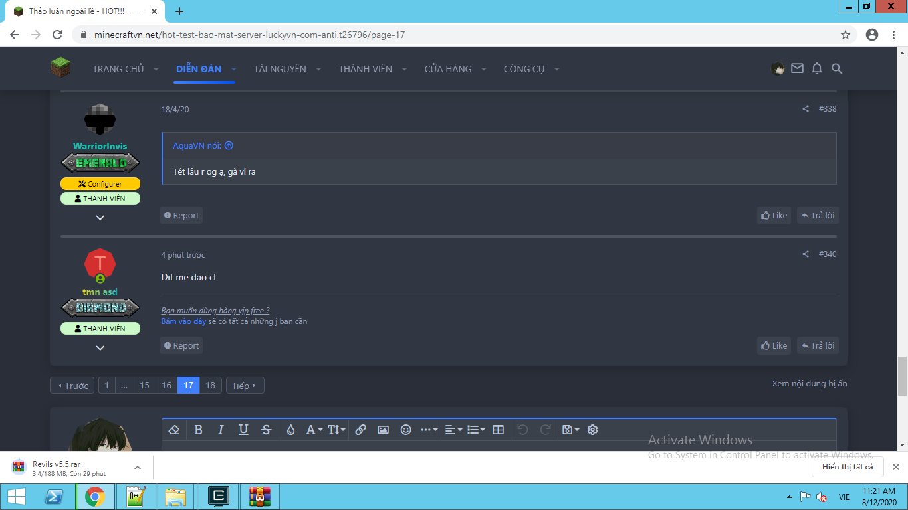The image size is (908, 510).
Task: Expand WarriorInvis user details chevron
Action: (x=100, y=218)
